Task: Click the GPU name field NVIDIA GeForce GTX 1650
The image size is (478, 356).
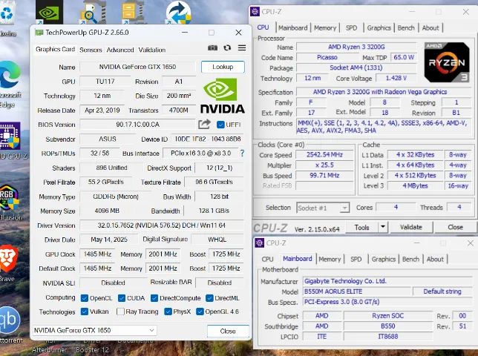Action: click(137, 67)
